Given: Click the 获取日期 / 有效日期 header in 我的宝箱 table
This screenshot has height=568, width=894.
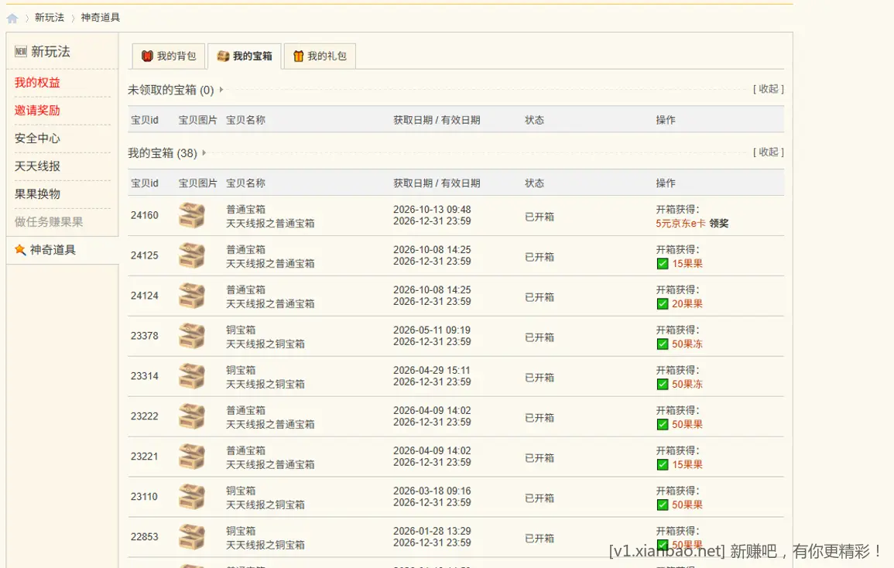Looking at the screenshot, I should [x=437, y=183].
